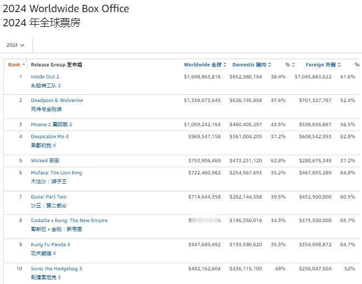Screen dimensions: 362x284
Task: Open the Moana 2 movie link
Action: tap(51, 124)
